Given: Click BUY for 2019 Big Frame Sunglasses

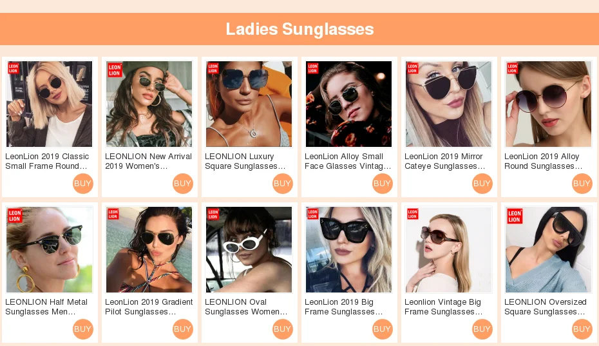Looking at the screenshot, I should [383, 329].
